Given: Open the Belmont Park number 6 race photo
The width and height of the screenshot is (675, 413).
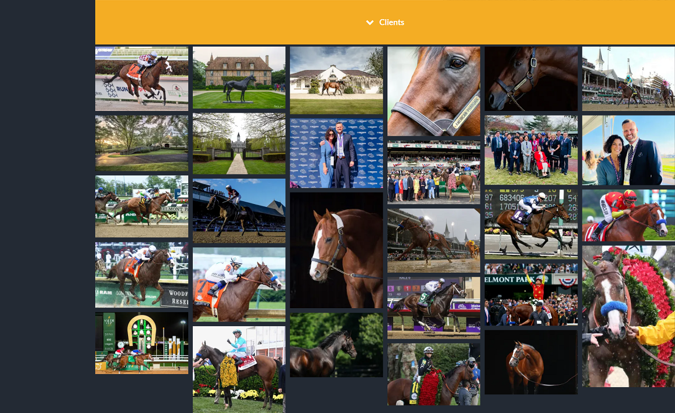Looking at the screenshot, I should coord(142,206).
